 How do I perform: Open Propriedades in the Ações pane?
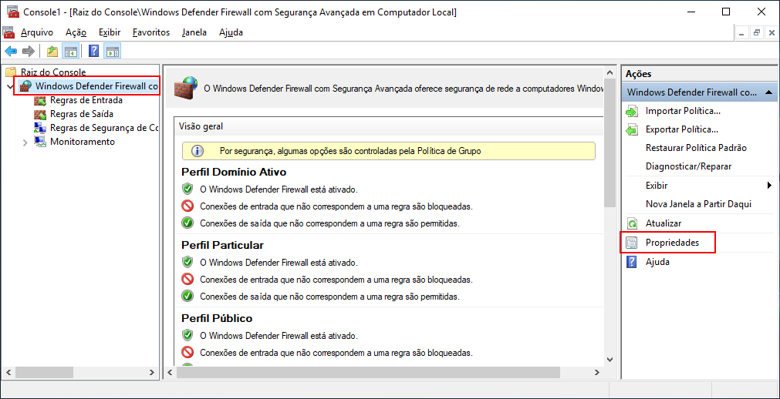tap(672, 243)
